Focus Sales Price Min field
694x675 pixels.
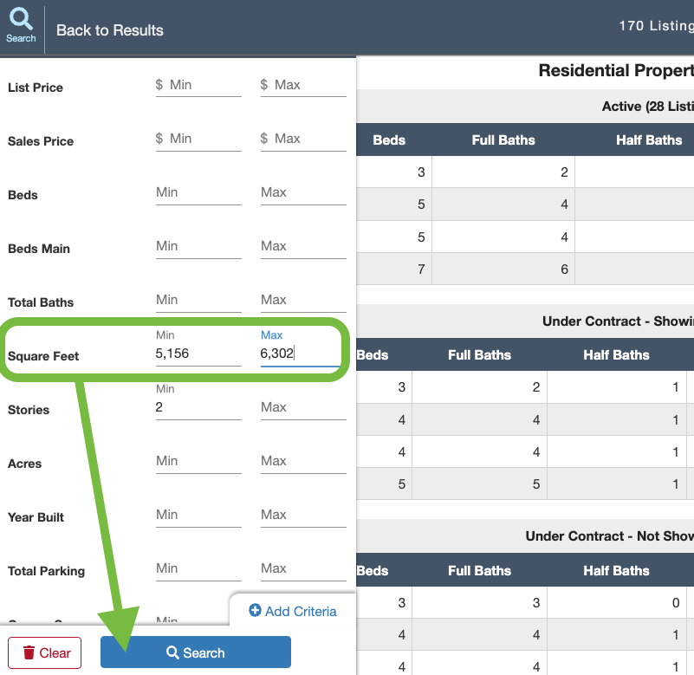[x=198, y=139]
